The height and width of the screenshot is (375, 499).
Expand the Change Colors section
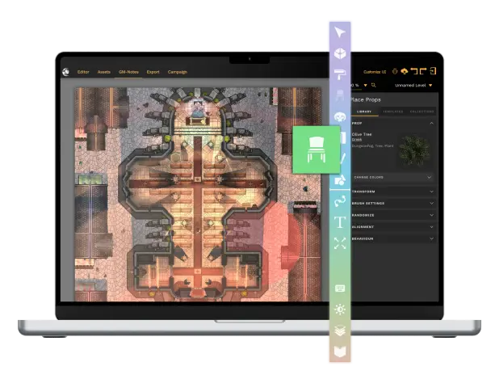point(393,177)
